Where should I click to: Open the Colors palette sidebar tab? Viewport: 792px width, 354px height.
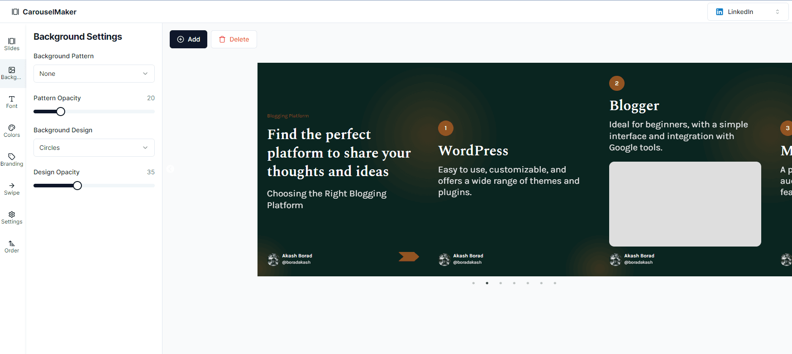[12, 131]
